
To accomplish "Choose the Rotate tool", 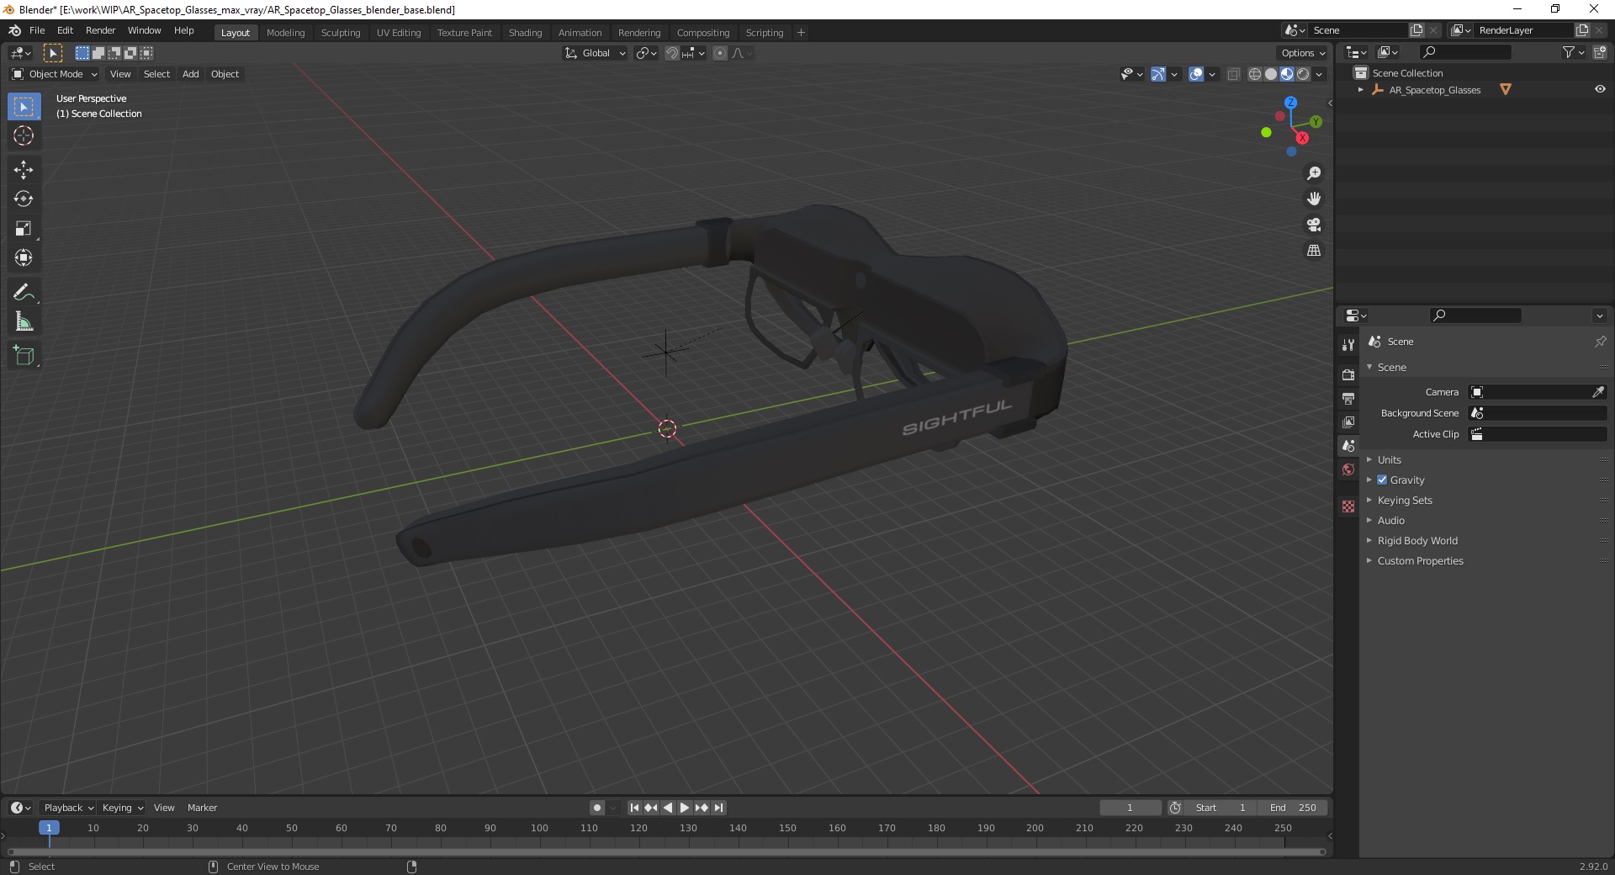I will click(24, 199).
